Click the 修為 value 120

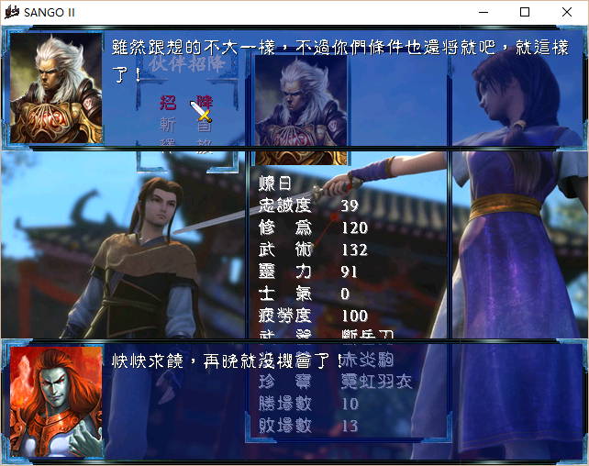click(355, 227)
